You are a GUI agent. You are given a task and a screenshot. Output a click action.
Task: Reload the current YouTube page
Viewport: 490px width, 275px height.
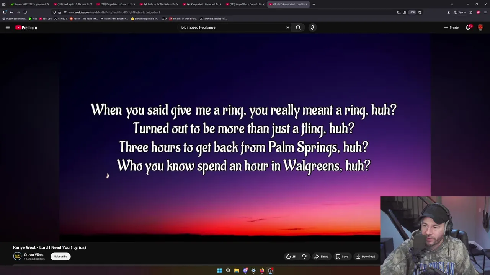25,12
